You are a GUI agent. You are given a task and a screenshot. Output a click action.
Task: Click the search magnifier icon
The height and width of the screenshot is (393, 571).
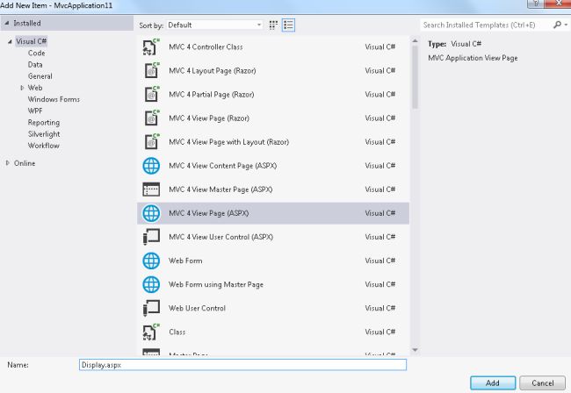[557, 25]
